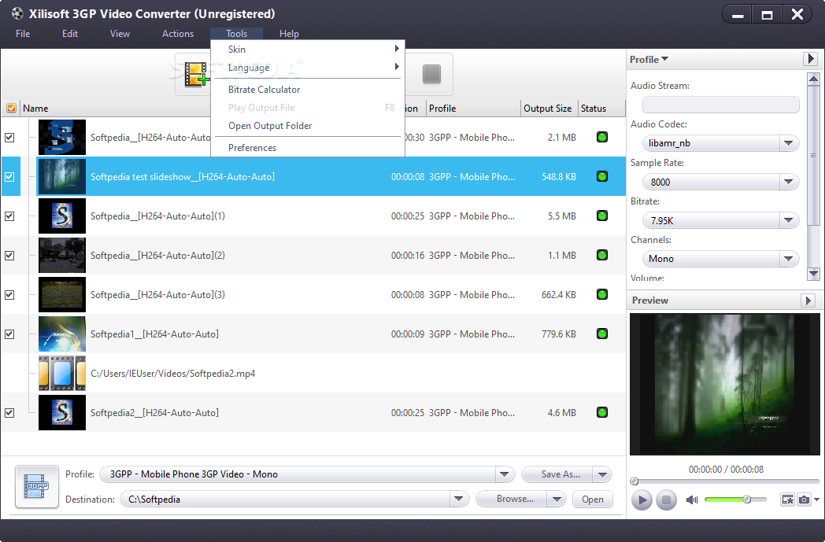Open the Skin submenu

(x=308, y=49)
